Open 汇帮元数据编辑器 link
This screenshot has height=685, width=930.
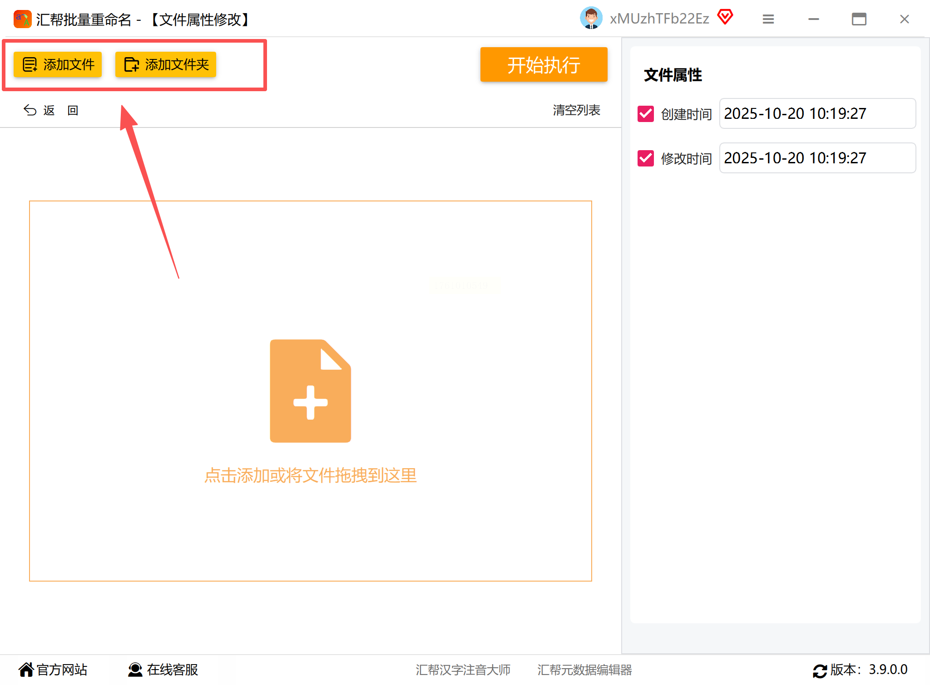point(584,670)
